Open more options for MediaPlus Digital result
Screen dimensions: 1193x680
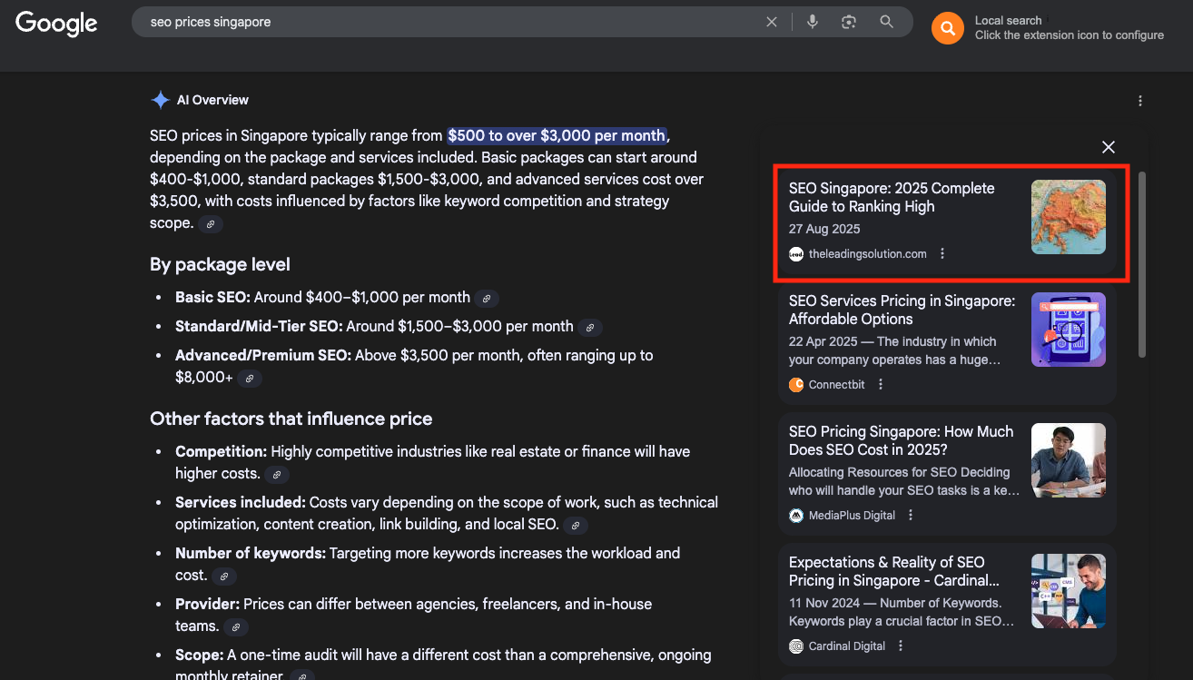coord(911,516)
